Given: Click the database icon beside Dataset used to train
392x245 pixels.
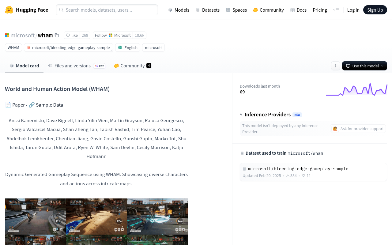Looking at the screenshot, I should [242, 153].
